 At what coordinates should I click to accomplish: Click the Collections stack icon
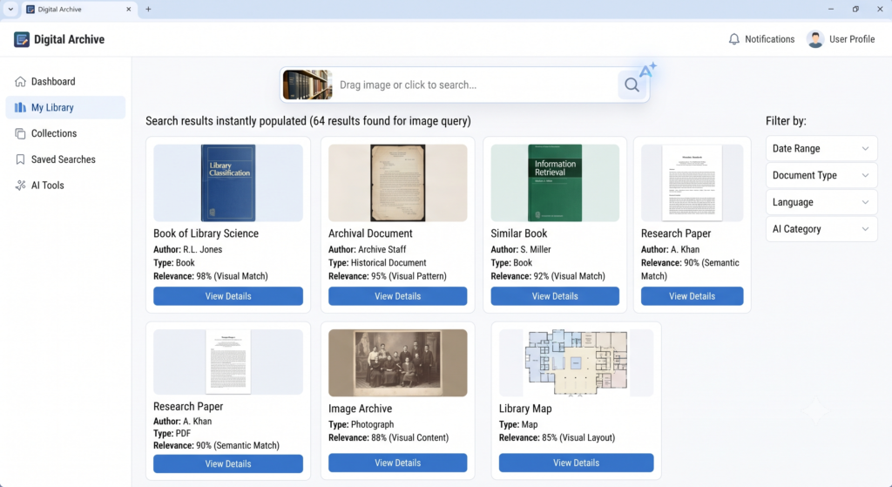coord(21,133)
